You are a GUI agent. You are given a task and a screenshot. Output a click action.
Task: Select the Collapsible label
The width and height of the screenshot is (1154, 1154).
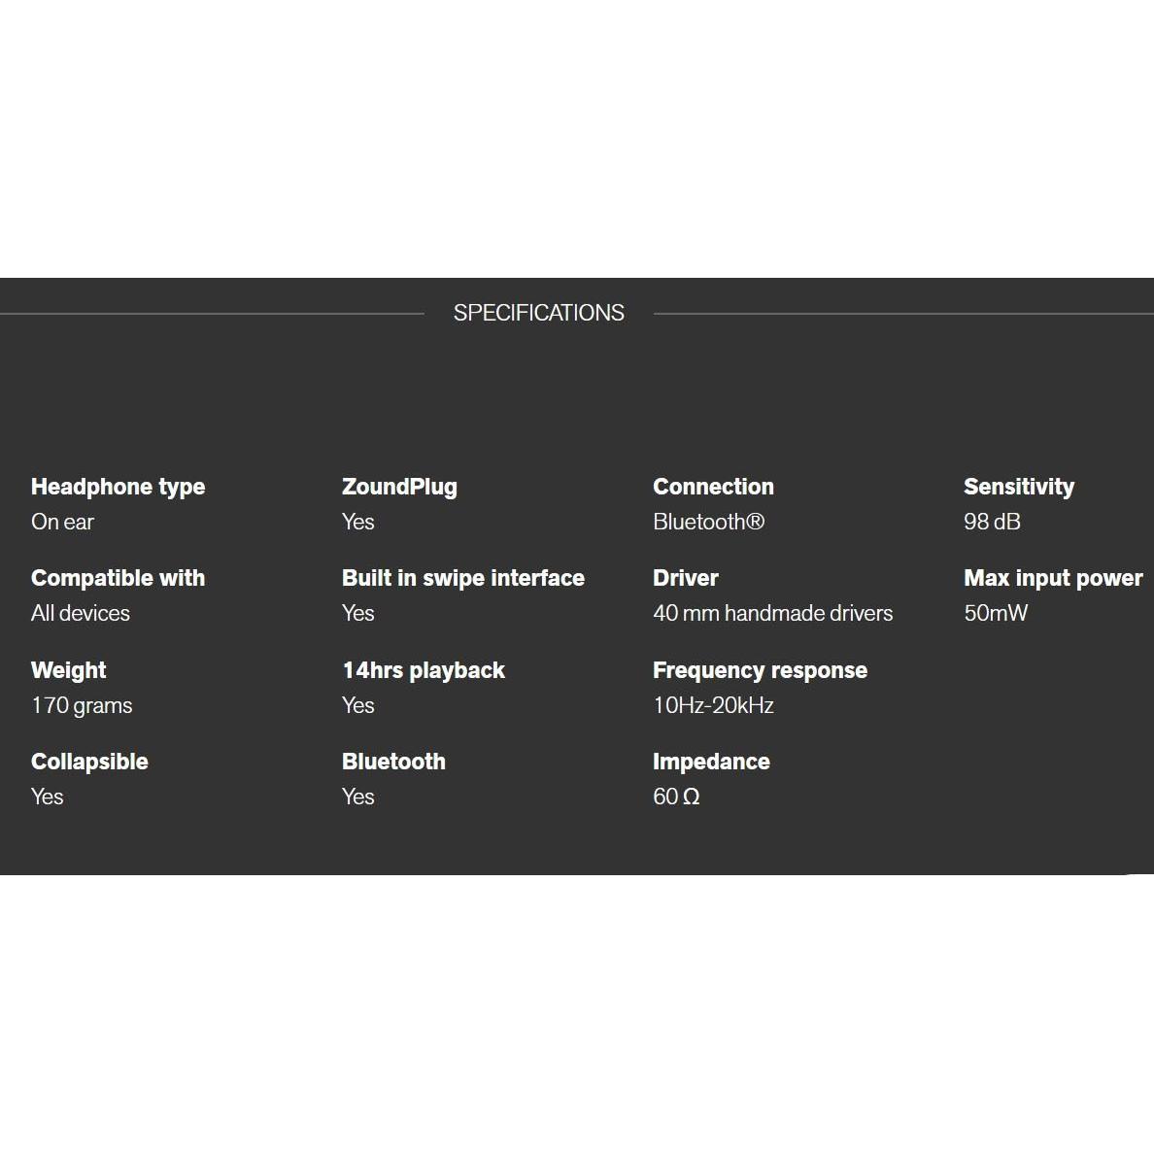pyautogui.click(x=89, y=762)
